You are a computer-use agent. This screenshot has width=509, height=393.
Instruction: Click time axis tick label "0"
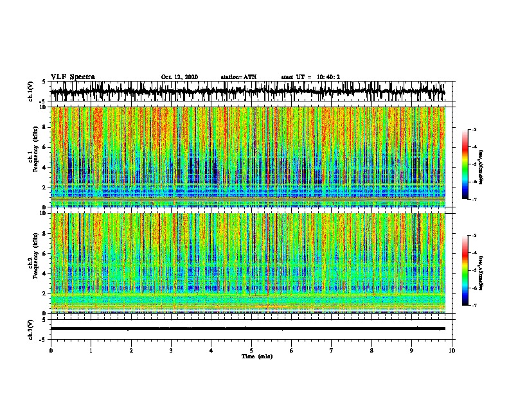click(51, 351)
